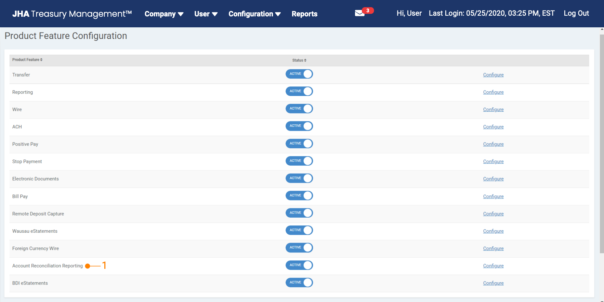The height and width of the screenshot is (302, 604).
Task: Open the mail inbox envelope icon
Action: point(359,13)
